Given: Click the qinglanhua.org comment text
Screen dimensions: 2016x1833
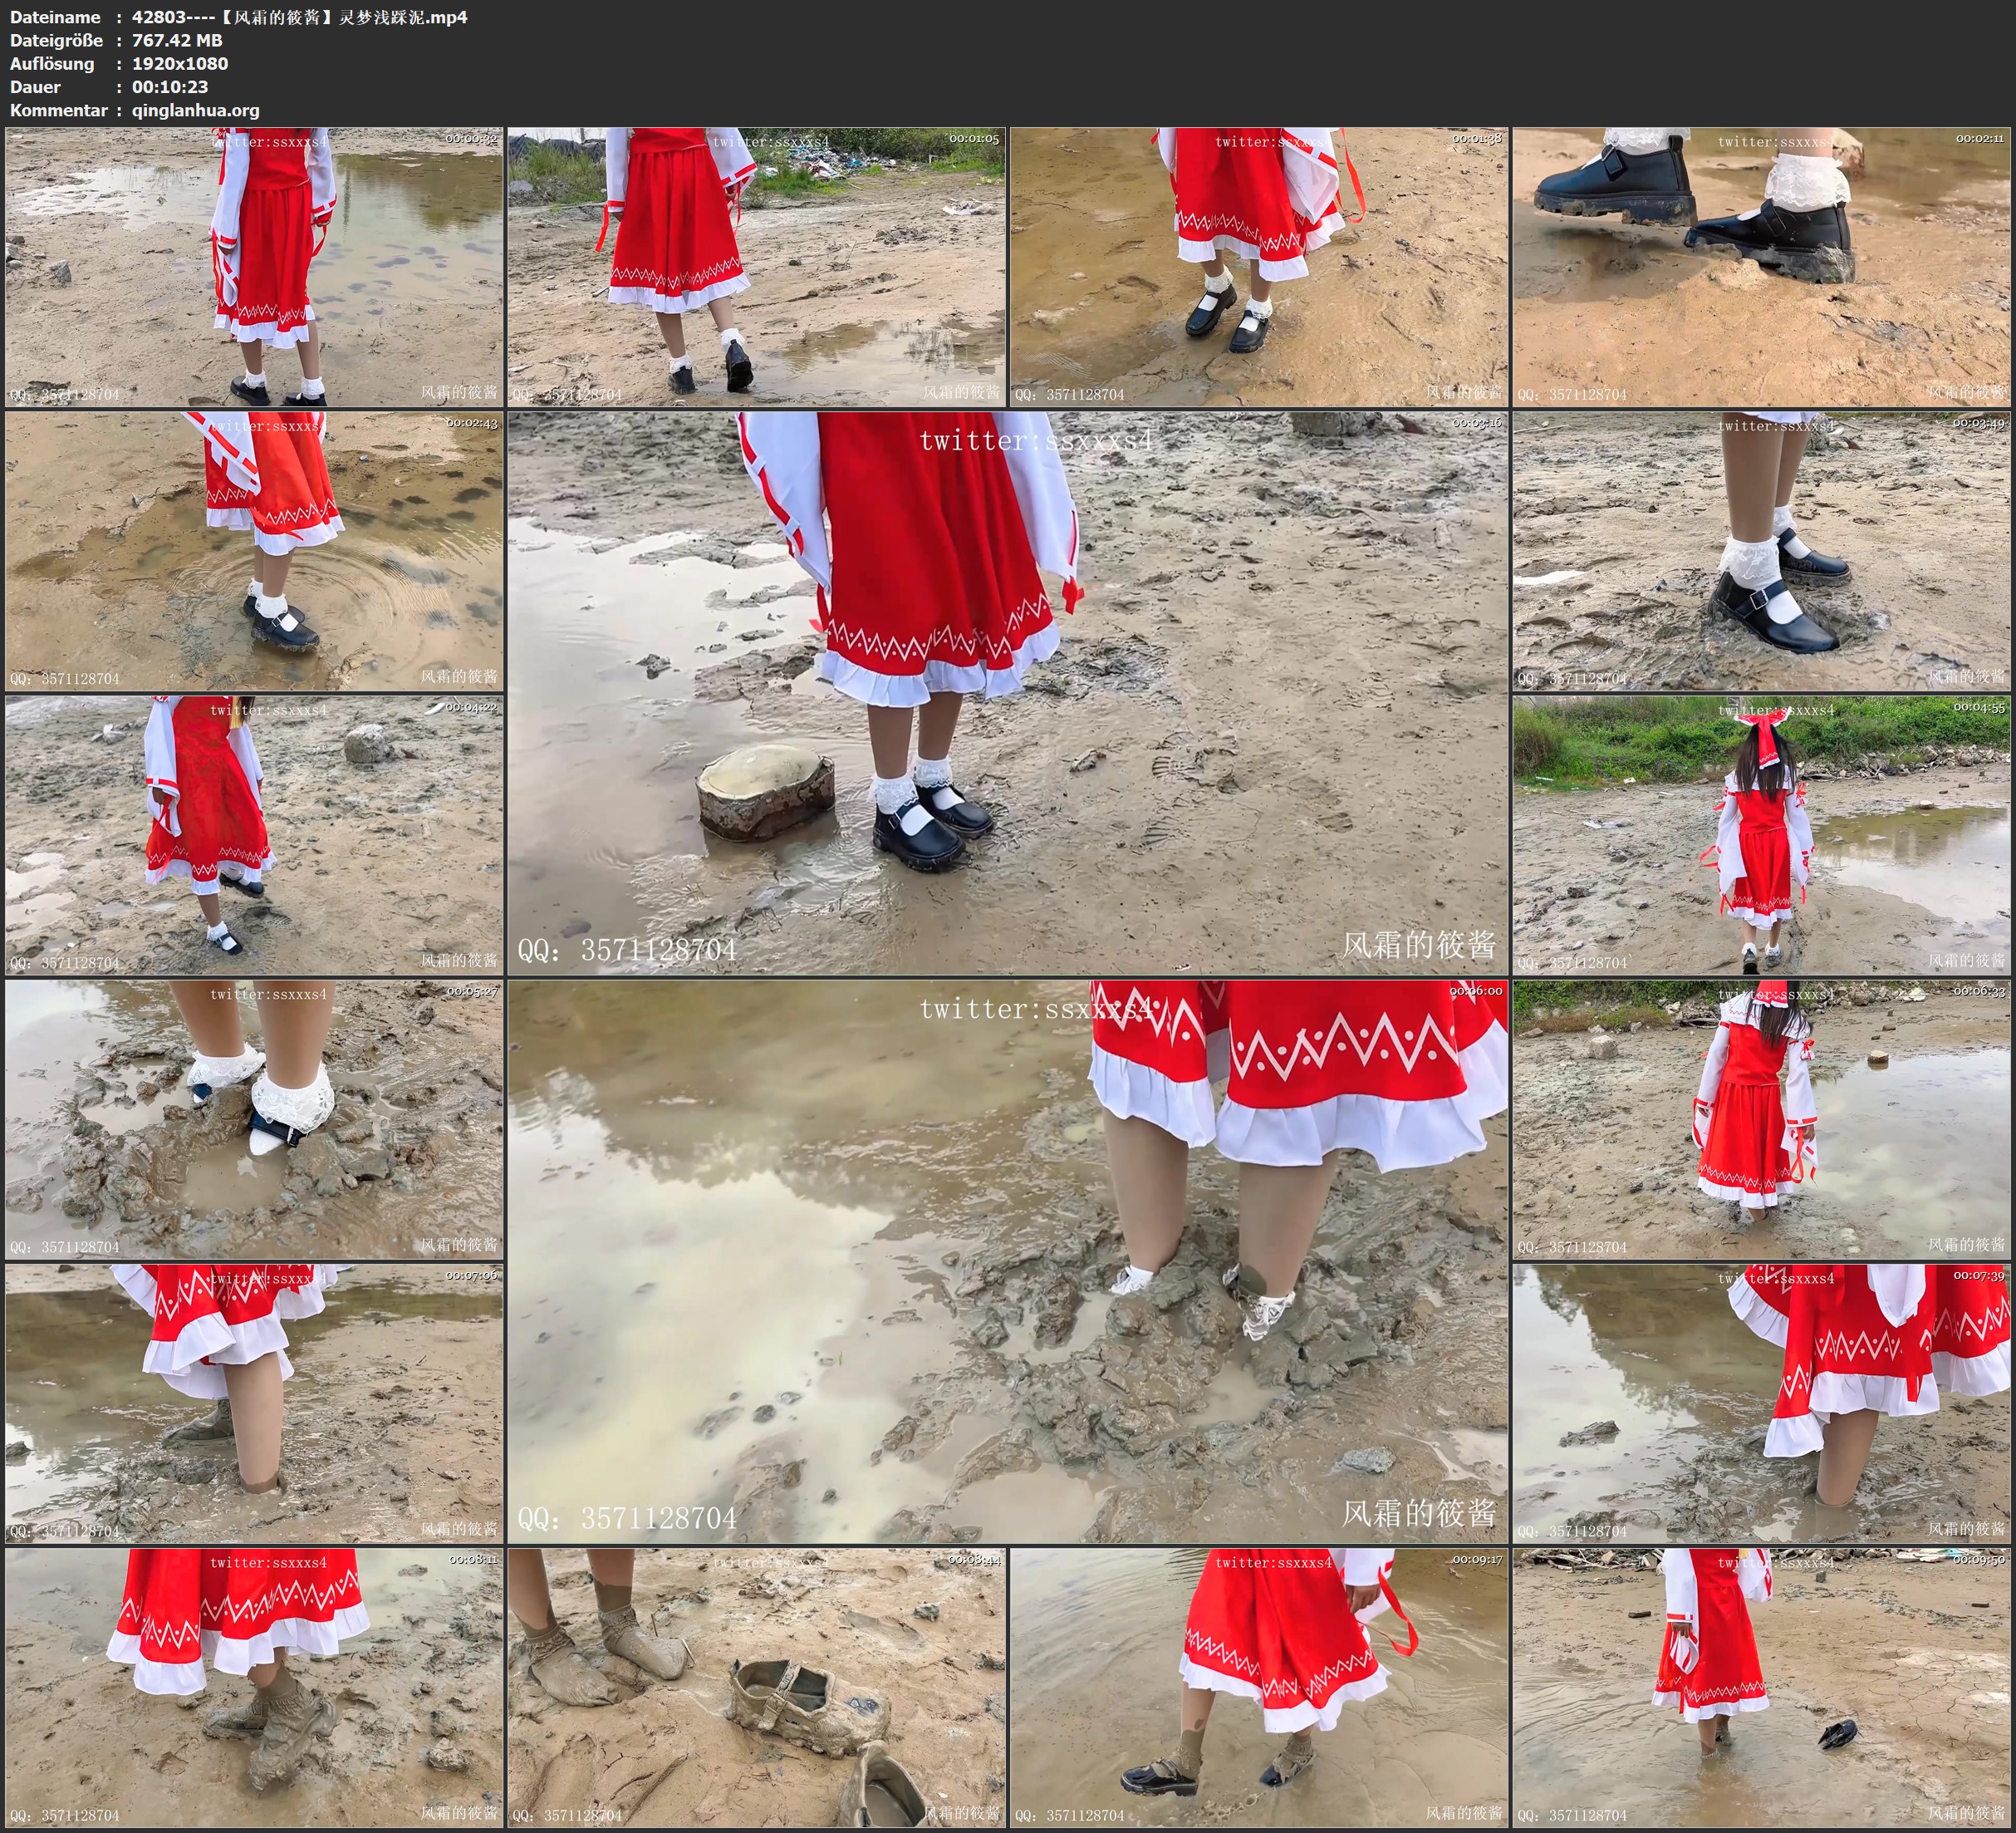Looking at the screenshot, I should point(195,110).
